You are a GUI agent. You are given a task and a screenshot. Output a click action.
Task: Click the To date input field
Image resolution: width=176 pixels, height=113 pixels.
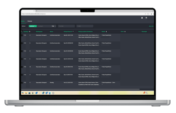(85, 26)
